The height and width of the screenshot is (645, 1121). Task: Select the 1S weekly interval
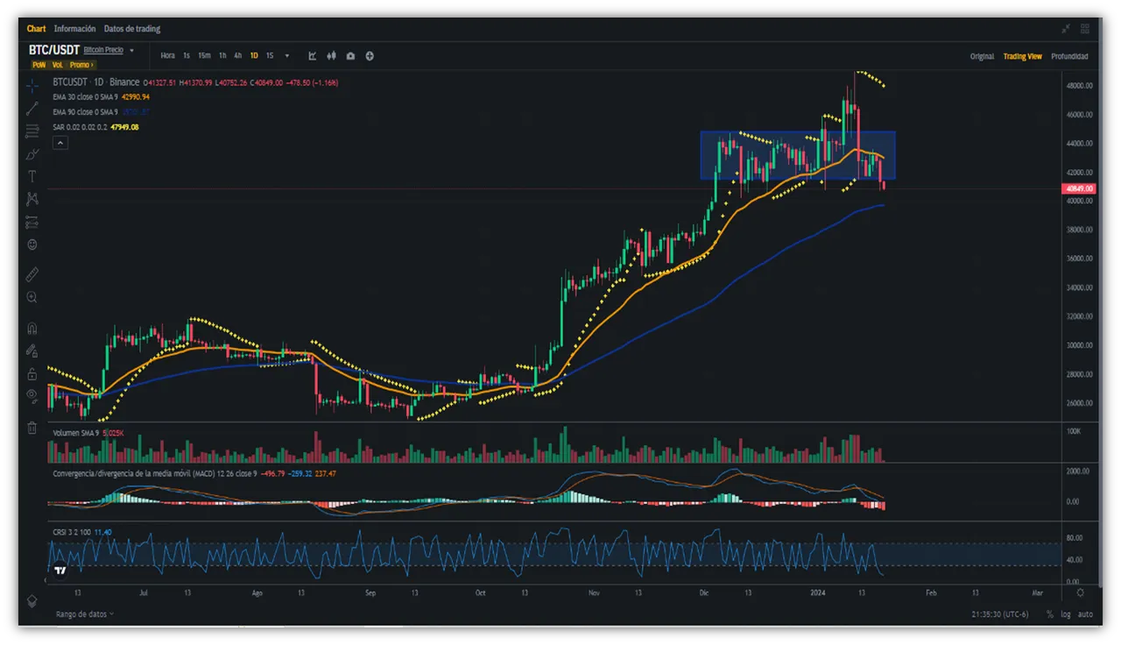[x=270, y=55]
